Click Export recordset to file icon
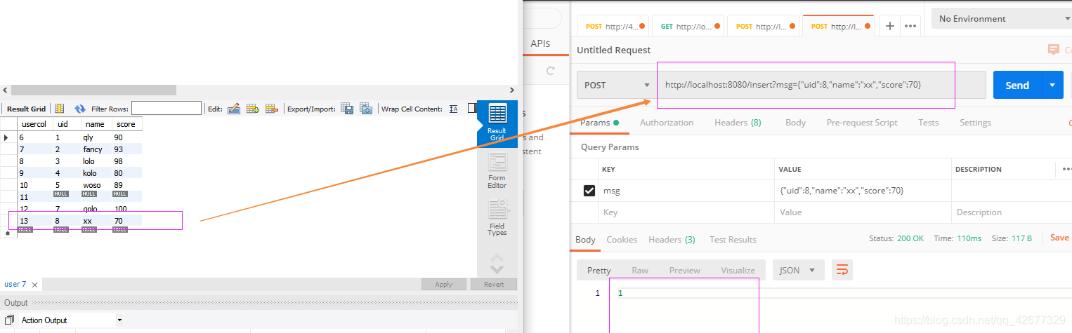The image size is (1072, 333). coord(347,109)
